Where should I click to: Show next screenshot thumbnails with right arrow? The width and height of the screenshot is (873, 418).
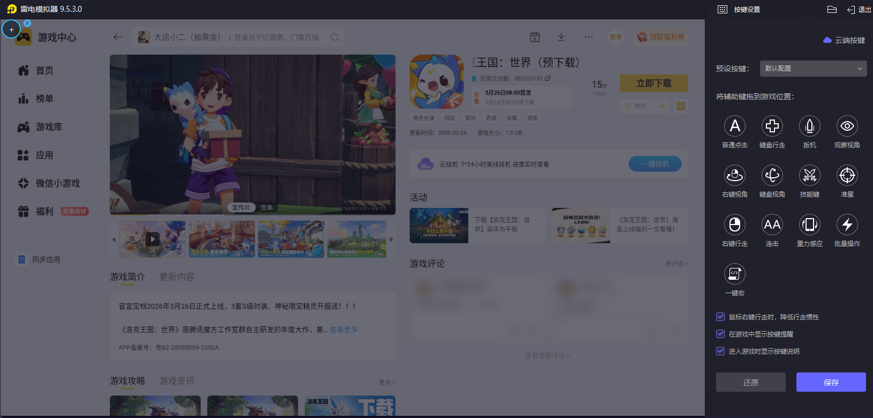coord(392,240)
